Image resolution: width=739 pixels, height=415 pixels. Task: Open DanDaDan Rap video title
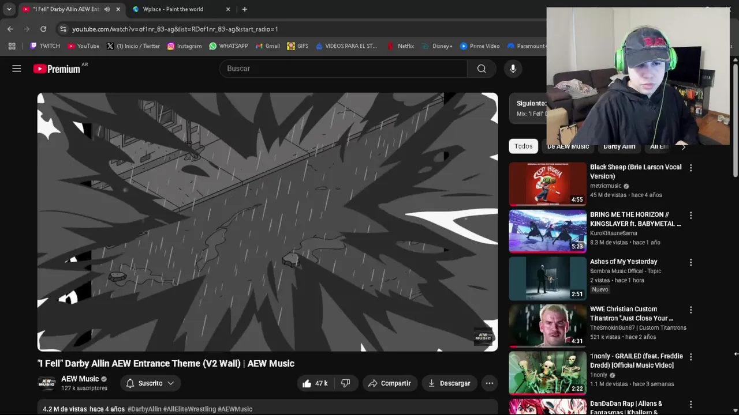coord(626,408)
